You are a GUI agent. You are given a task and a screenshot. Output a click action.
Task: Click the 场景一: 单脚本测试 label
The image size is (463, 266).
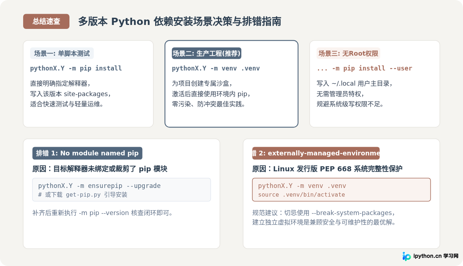pyautogui.click(x=62, y=53)
